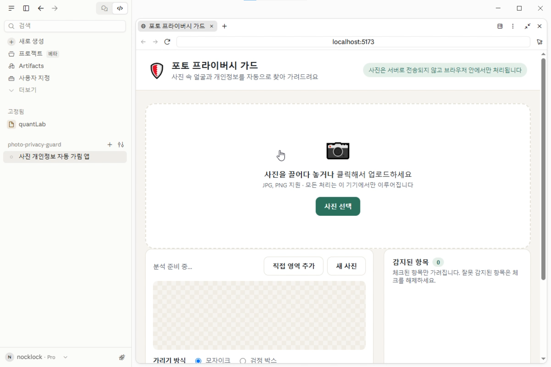Click the bug icon at the sidebar bottom
This screenshot has width=551, height=367.
pyautogui.click(x=122, y=357)
